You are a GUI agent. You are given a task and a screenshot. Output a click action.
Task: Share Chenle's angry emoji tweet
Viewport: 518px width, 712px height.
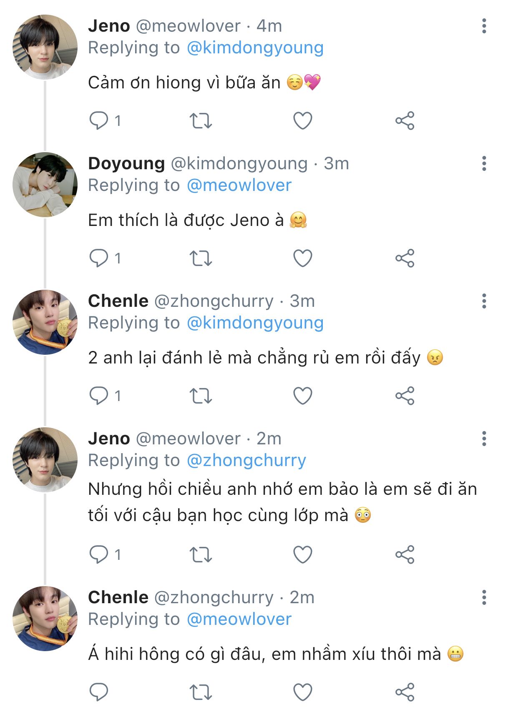click(405, 396)
